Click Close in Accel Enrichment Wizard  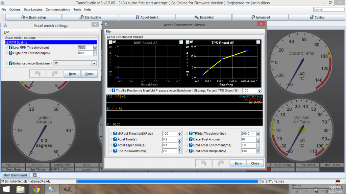point(255,163)
